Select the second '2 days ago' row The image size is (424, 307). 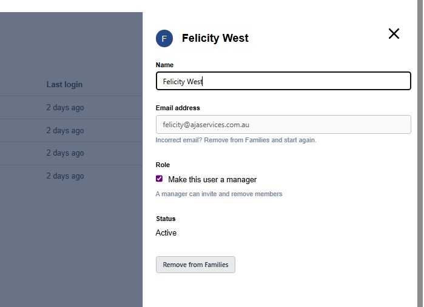pos(65,130)
